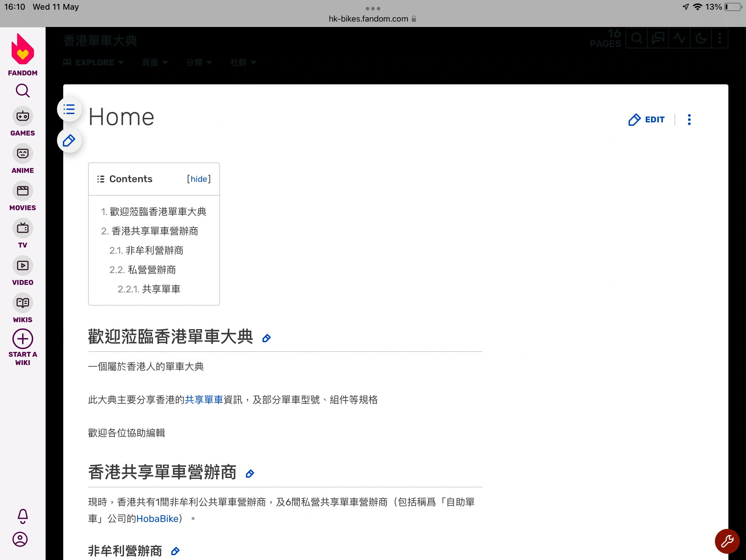Viewport: 746px width, 560px height.
Task: Click floating table of contents button
Action: coord(69,110)
